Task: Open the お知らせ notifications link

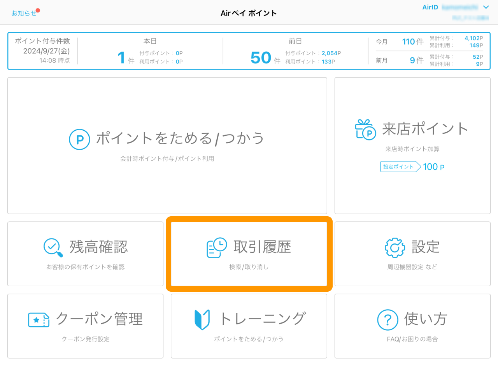Action: point(24,13)
